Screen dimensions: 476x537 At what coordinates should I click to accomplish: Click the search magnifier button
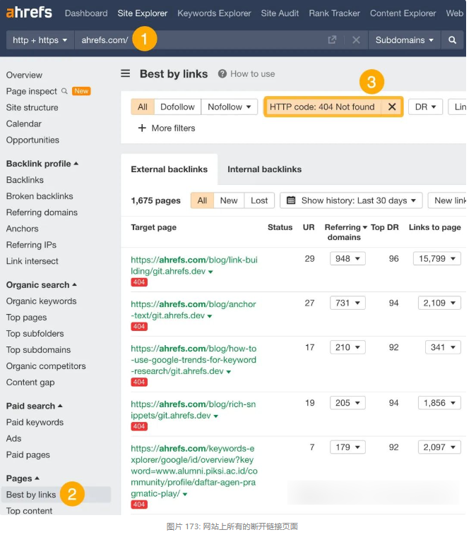coord(452,40)
